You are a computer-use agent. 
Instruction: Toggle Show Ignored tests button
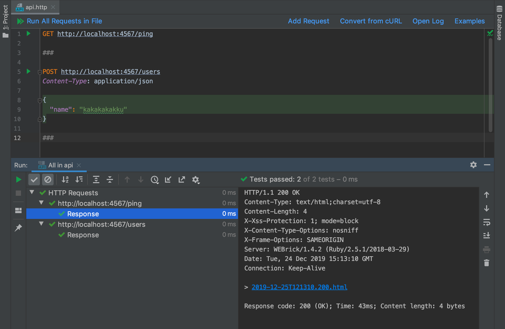(x=48, y=180)
